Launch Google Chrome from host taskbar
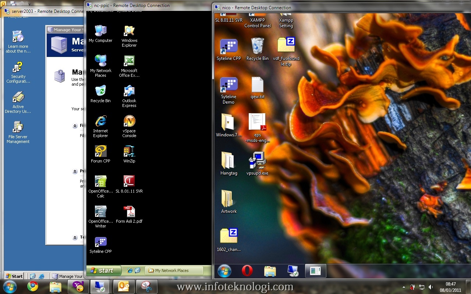 [x=33, y=286]
